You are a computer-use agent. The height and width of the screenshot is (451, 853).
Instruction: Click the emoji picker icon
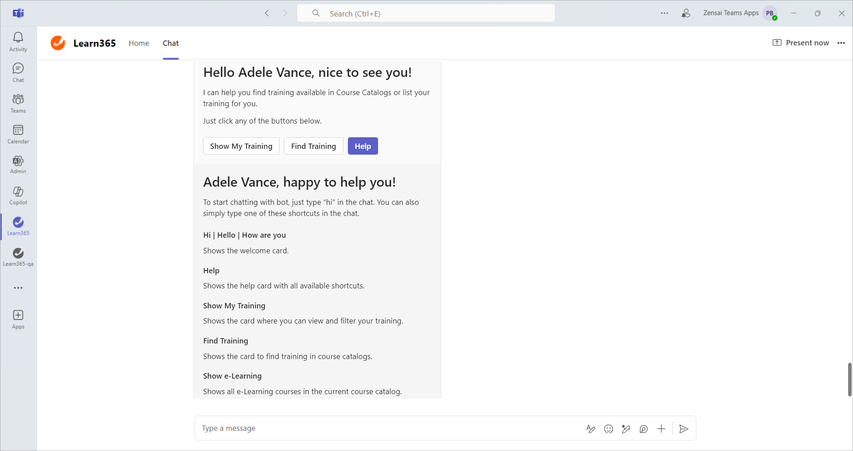click(608, 429)
